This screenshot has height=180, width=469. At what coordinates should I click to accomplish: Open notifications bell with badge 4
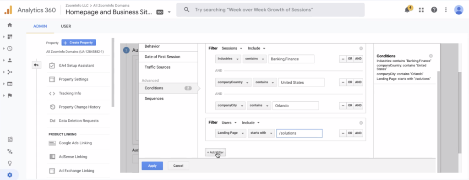(x=408, y=10)
